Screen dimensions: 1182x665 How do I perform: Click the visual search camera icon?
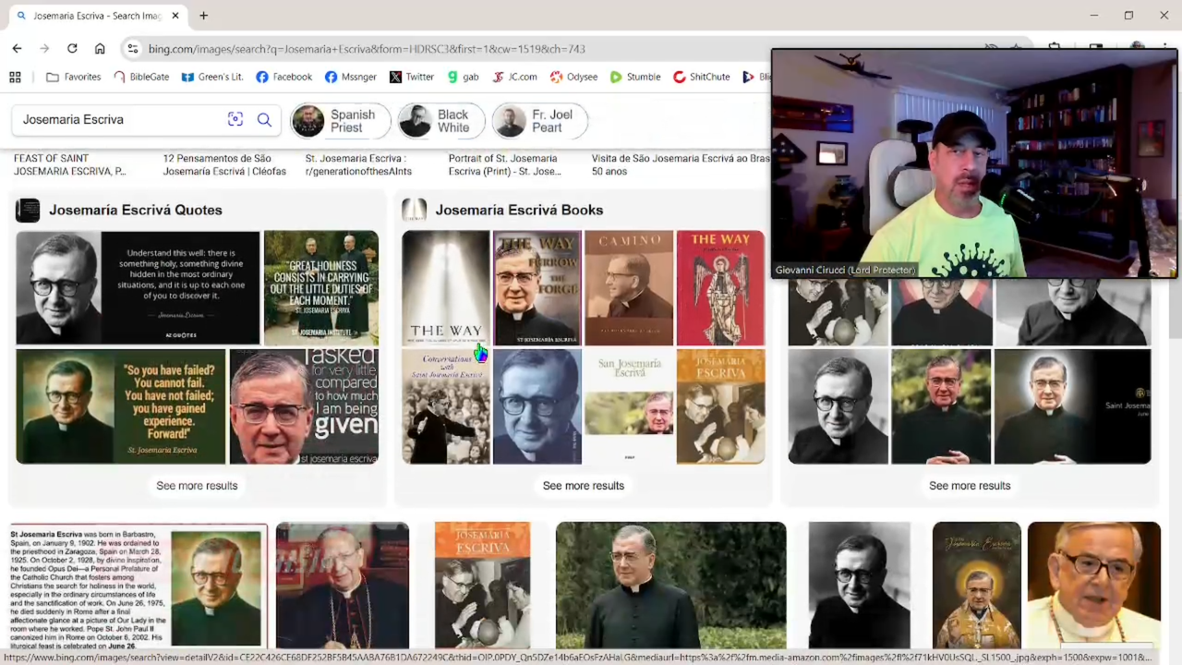235,119
